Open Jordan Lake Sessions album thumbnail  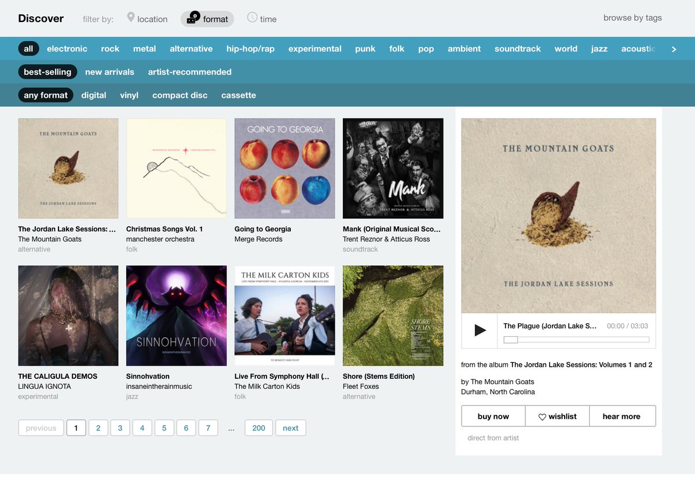click(68, 168)
